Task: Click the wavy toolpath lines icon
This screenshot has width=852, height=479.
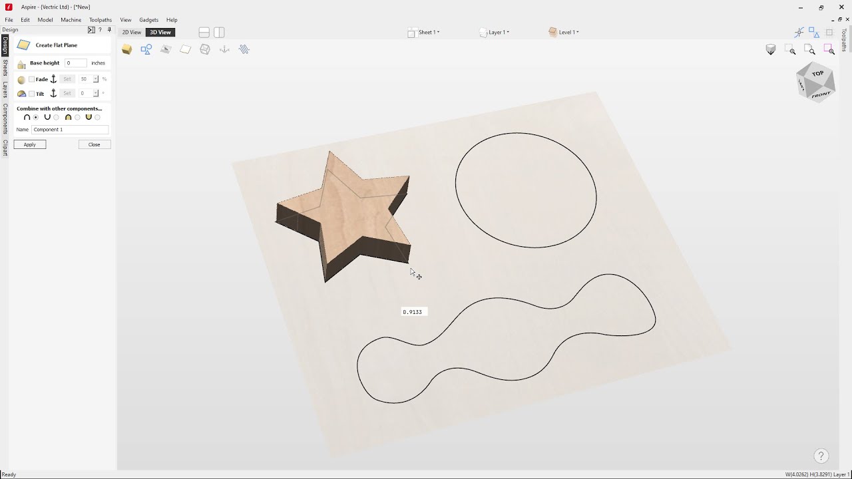Action: point(244,49)
